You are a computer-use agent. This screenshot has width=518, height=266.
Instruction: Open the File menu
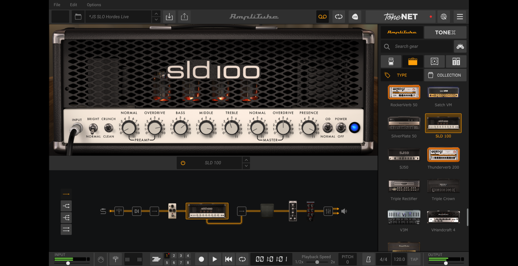pyautogui.click(x=57, y=5)
